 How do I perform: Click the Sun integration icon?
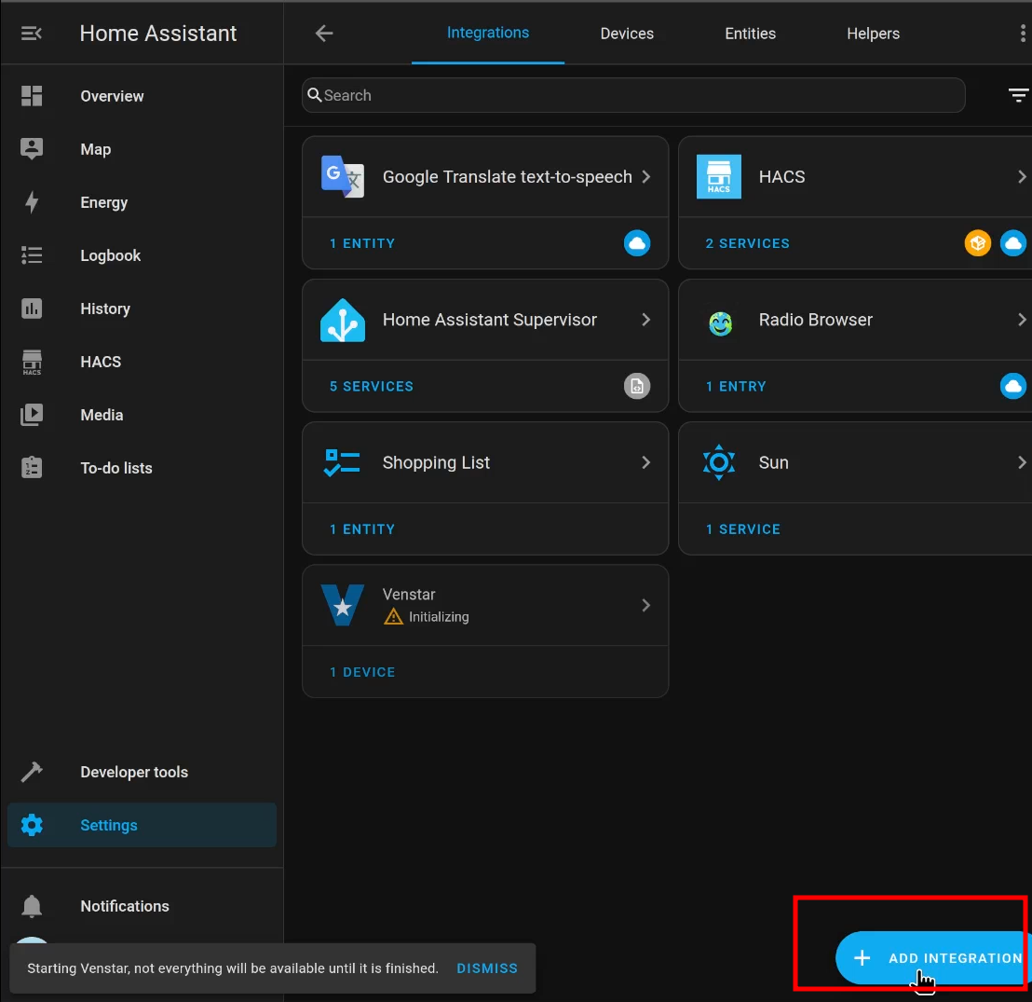[719, 462]
